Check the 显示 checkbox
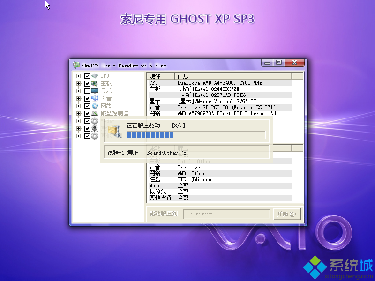The image size is (375, 281). [87, 91]
